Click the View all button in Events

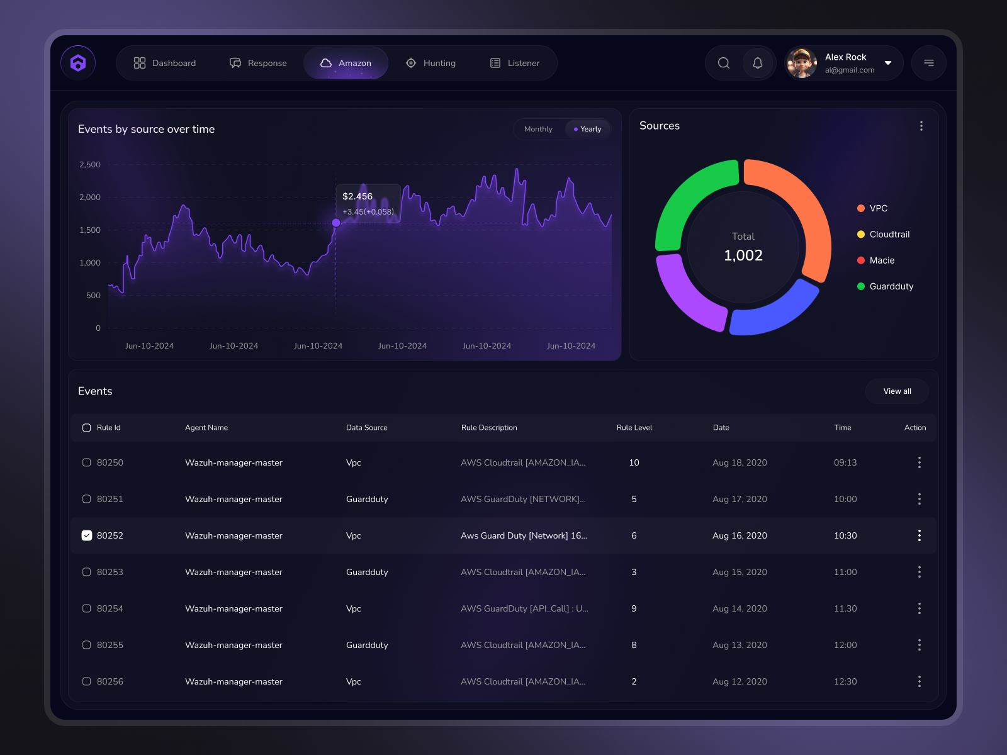896,391
